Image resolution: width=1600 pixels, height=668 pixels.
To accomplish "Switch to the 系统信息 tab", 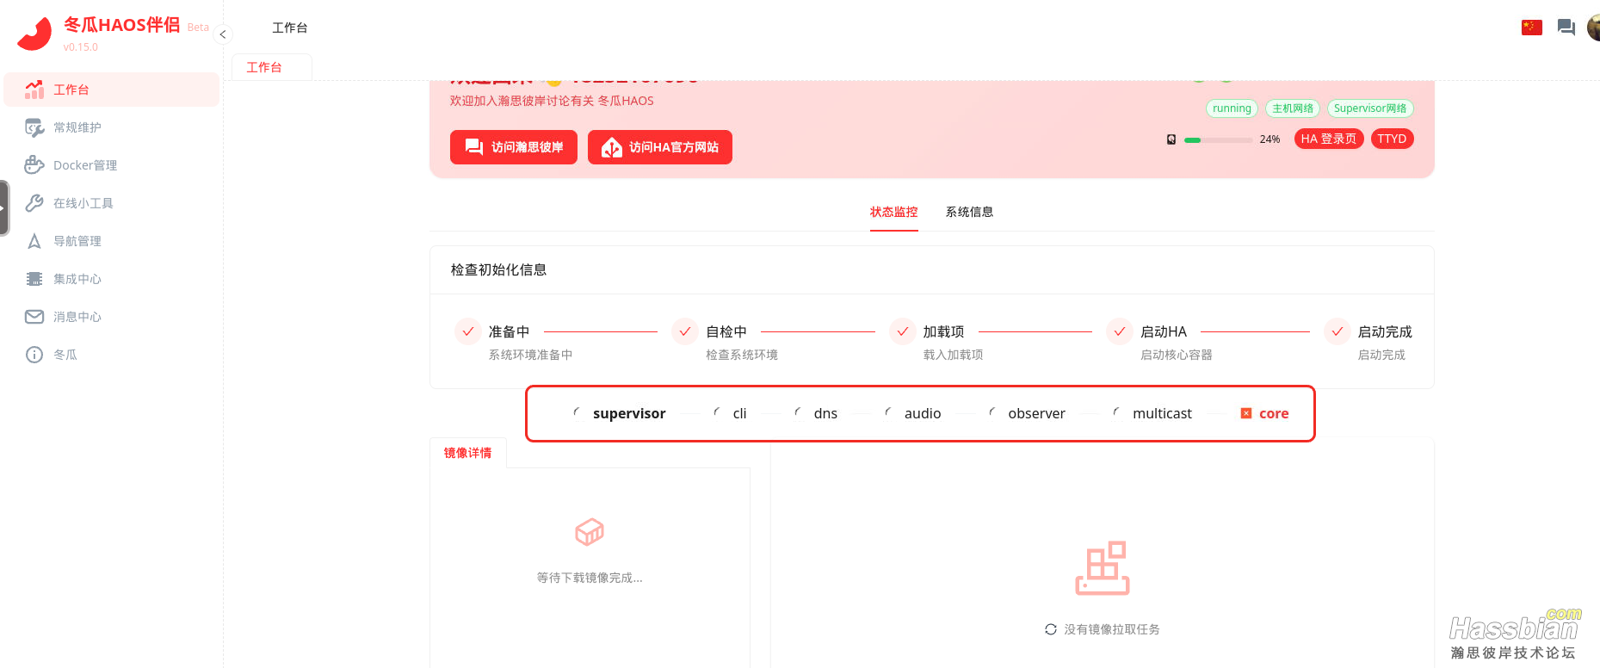I will pyautogui.click(x=969, y=212).
